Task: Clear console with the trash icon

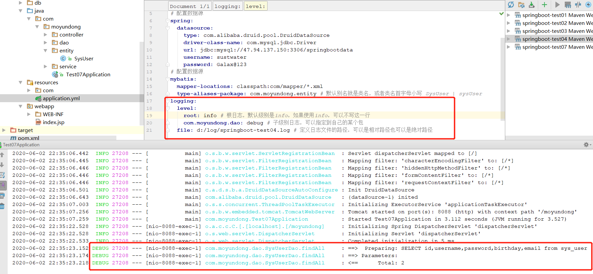Action: [x=2, y=206]
